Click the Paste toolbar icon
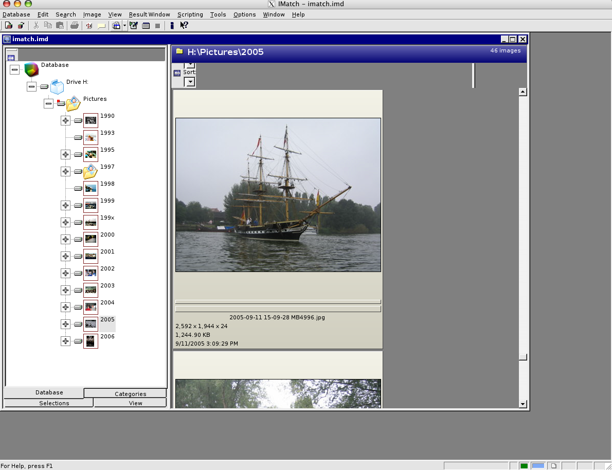 pos(60,25)
